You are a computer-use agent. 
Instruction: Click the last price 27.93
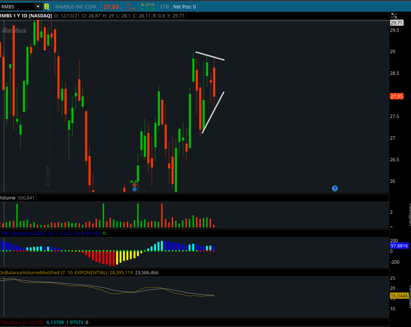pyautogui.click(x=111, y=7)
